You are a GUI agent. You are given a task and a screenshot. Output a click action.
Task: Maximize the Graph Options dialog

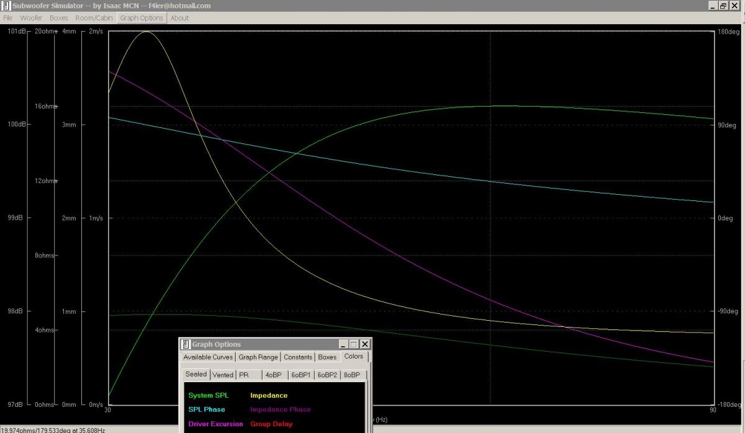coord(354,344)
